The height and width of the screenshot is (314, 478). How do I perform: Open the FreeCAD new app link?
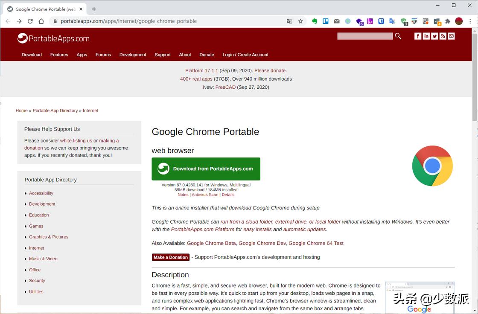pos(225,87)
